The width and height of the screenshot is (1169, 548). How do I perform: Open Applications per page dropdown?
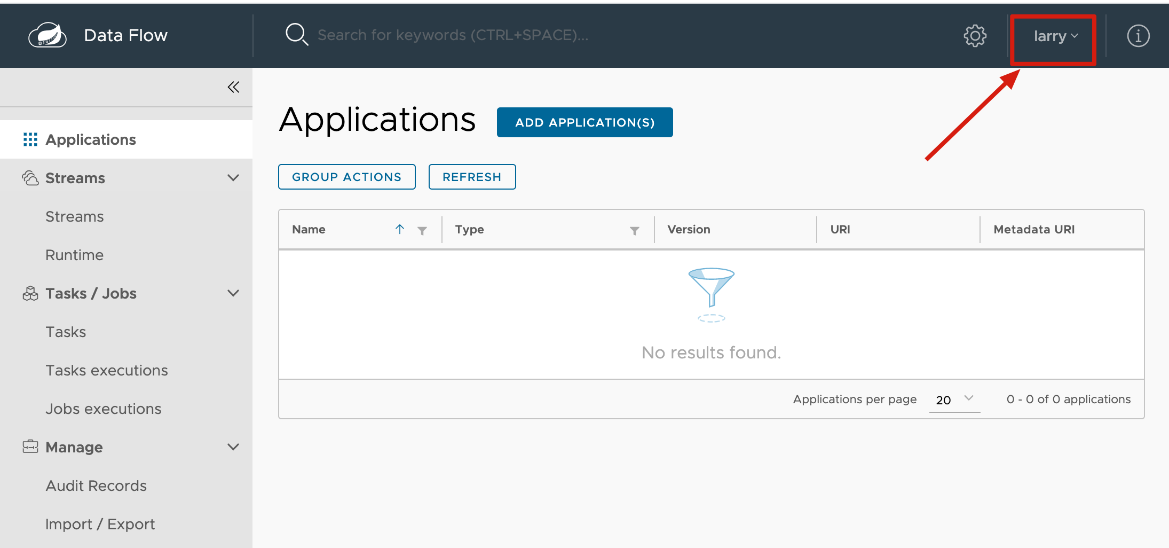[x=954, y=400]
